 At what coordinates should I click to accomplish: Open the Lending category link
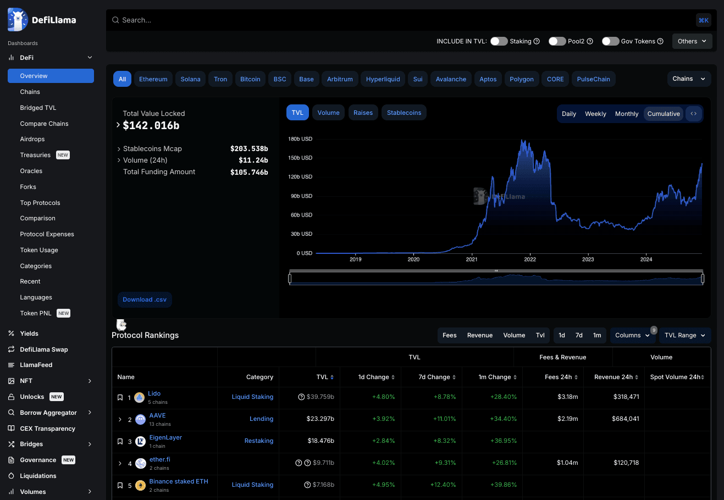pos(261,419)
